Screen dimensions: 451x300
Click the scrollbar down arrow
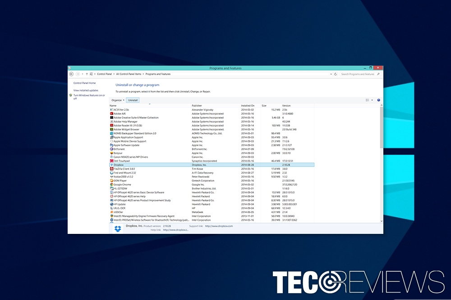pos(382,221)
